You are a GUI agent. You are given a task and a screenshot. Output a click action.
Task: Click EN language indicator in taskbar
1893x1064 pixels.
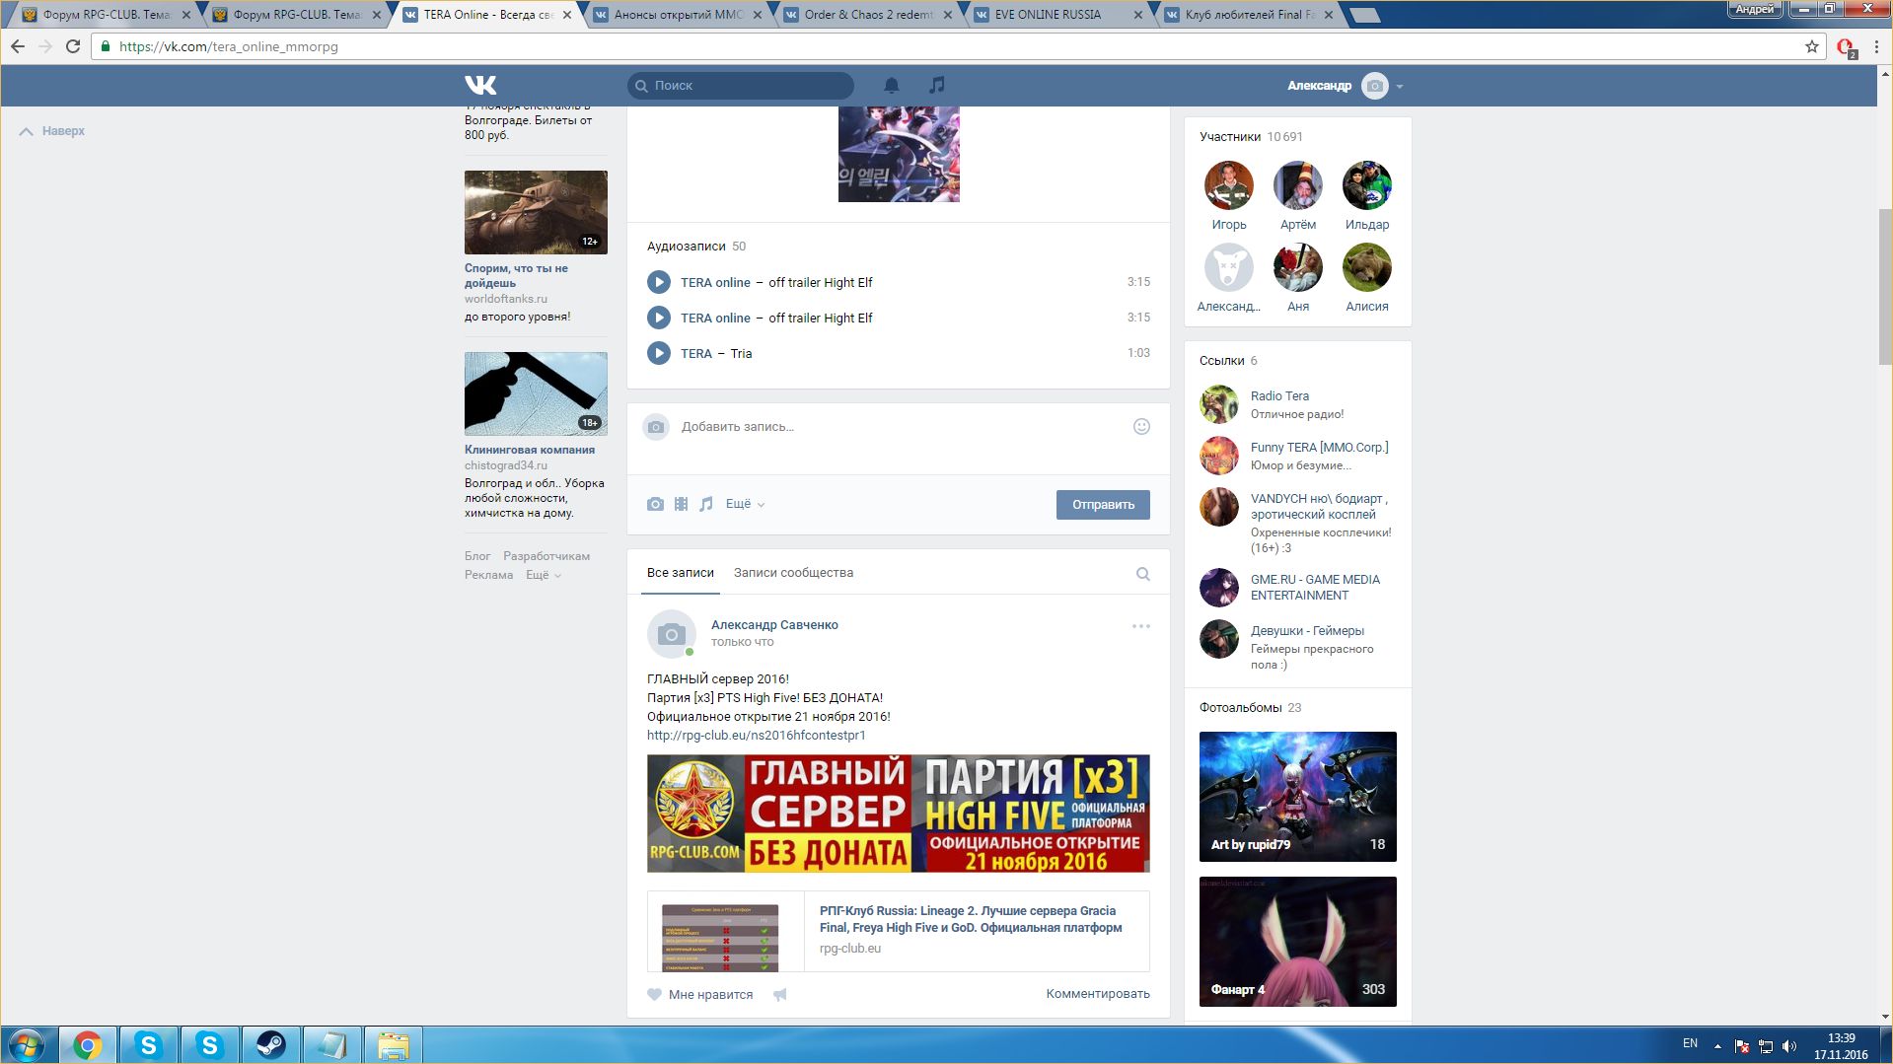pos(1690,1043)
